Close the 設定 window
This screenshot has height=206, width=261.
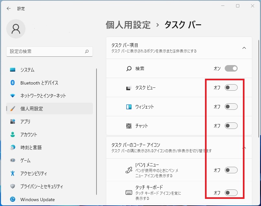[253, 6]
